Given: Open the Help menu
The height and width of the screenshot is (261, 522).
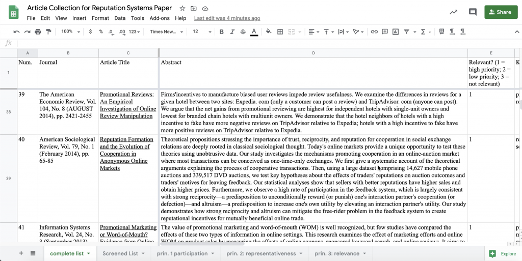Looking at the screenshot, I should tap(180, 18).
